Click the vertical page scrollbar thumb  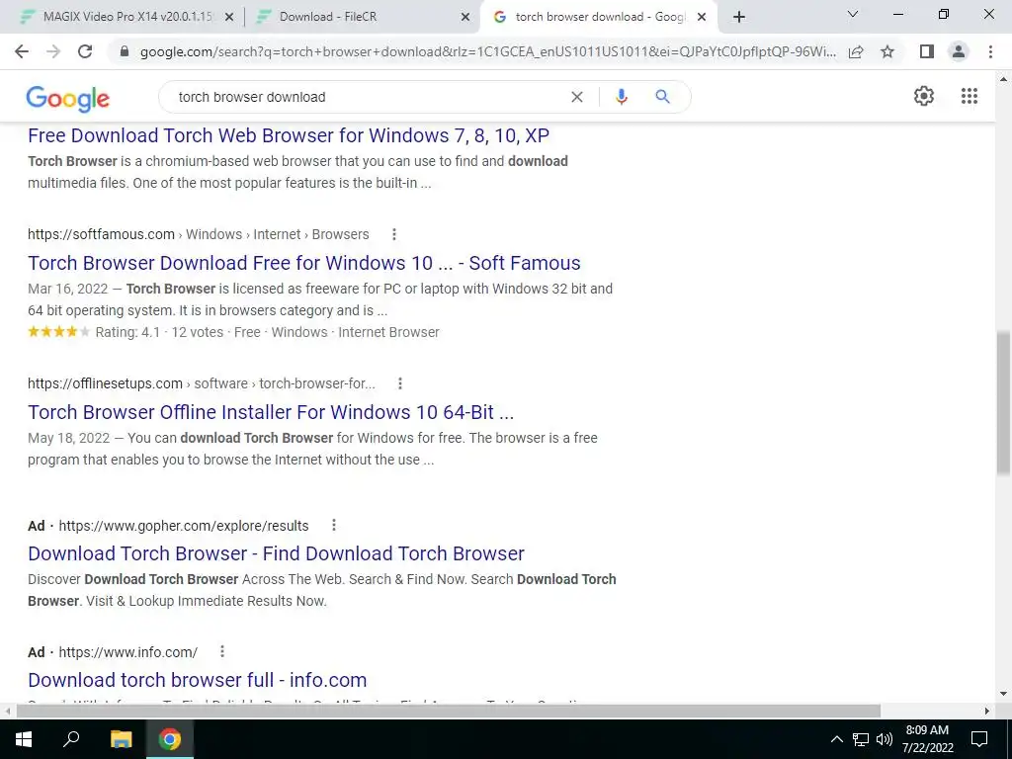[x=1003, y=403]
